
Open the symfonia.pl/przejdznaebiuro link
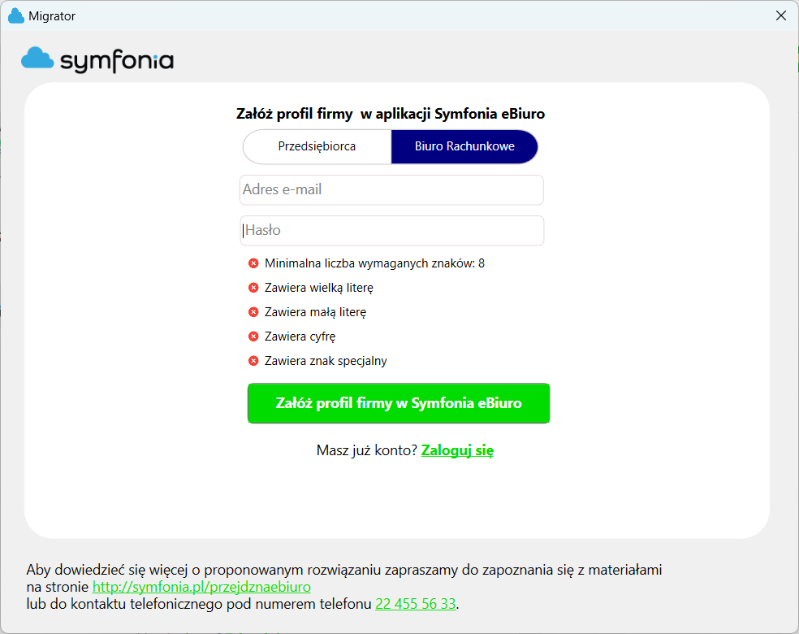[201, 587]
